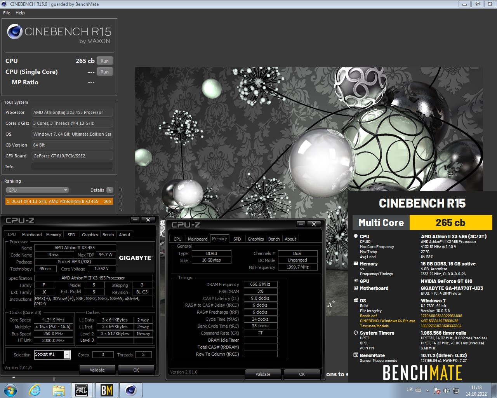Click the DRAM Frequency 666.6 MHz value
Image resolution: width=497 pixels, height=398 pixels.
261,284
